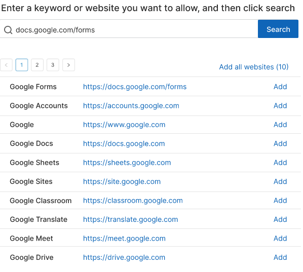The width and height of the screenshot is (303, 272).
Task: Click the 'Google Drive' name text
Action: (x=31, y=257)
